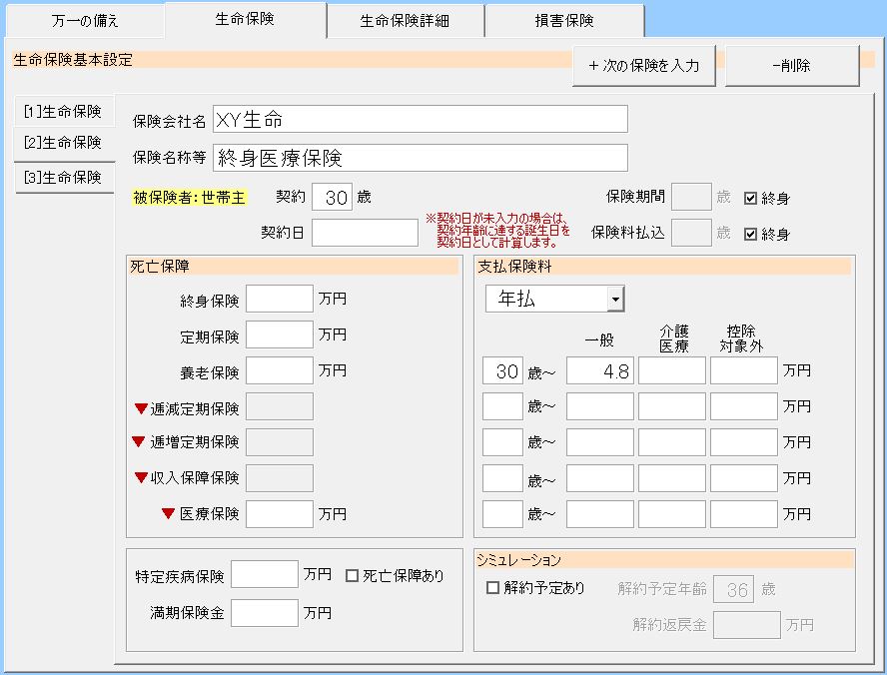Open the 生命保険詳細 tab
The width and height of the screenshot is (887, 675).
click(406, 20)
